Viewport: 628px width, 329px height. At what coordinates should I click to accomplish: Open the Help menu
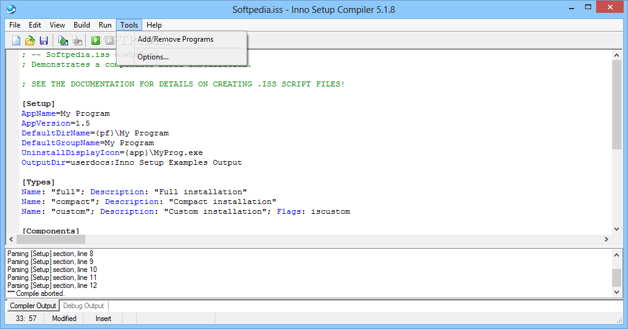154,25
